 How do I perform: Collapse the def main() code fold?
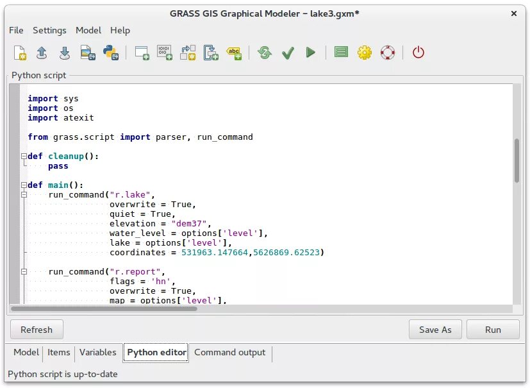pyautogui.click(x=24, y=185)
